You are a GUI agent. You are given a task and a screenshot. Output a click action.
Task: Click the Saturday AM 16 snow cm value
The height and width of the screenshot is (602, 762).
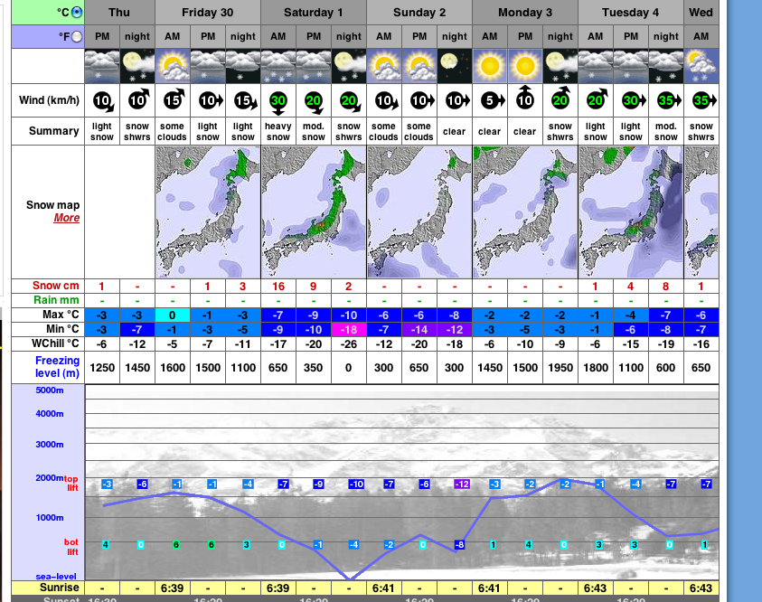pyautogui.click(x=278, y=287)
